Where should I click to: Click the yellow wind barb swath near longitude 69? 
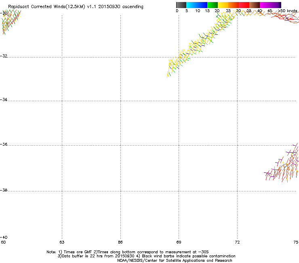[200, 44]
